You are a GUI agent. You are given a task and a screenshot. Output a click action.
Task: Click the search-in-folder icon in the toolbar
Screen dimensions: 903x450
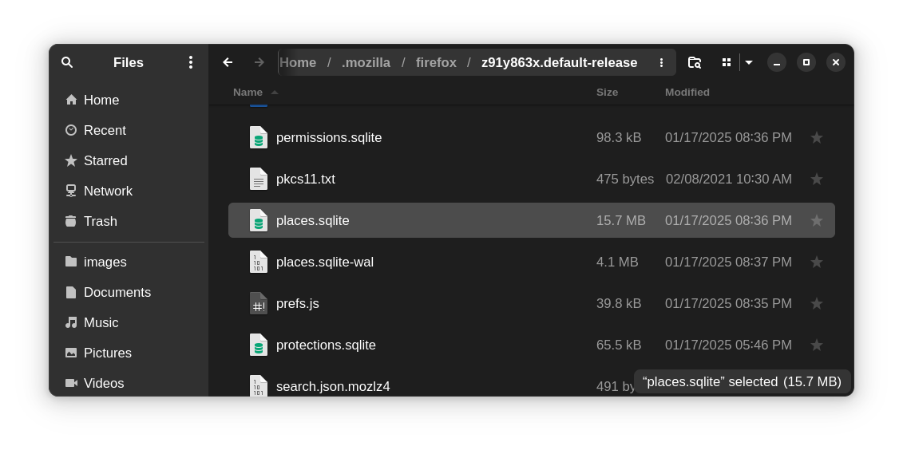pyautogui.click(x=694, y=62)
